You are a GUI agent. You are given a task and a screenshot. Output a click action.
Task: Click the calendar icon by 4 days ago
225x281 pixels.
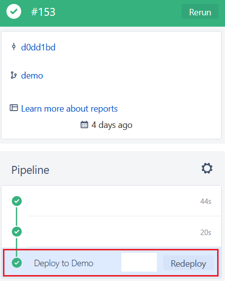pos(84,125)
